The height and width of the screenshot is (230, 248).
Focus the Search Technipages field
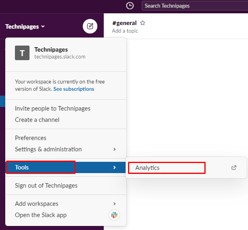195,6
